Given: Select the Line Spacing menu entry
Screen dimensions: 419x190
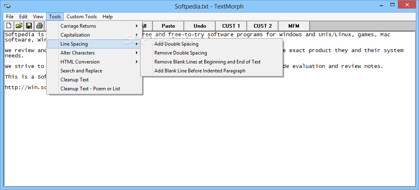Looking at the screenshot, I should pyautogui.click(x=94, y=44).
